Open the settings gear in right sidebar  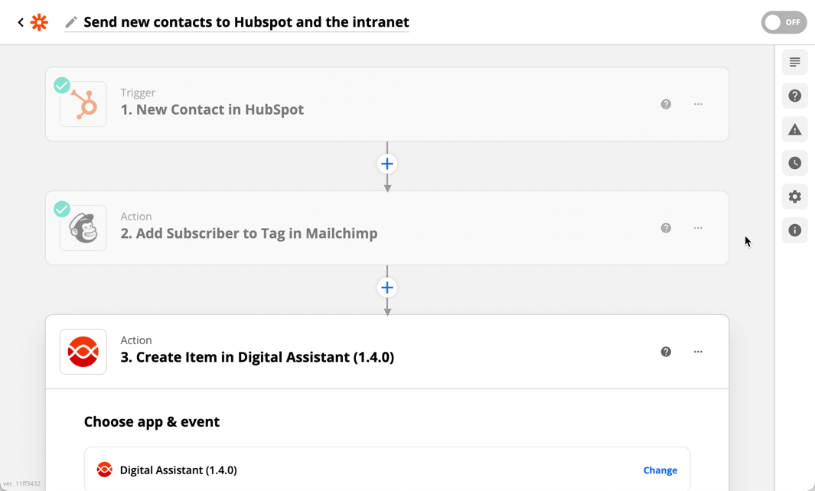tap(795, 197)
